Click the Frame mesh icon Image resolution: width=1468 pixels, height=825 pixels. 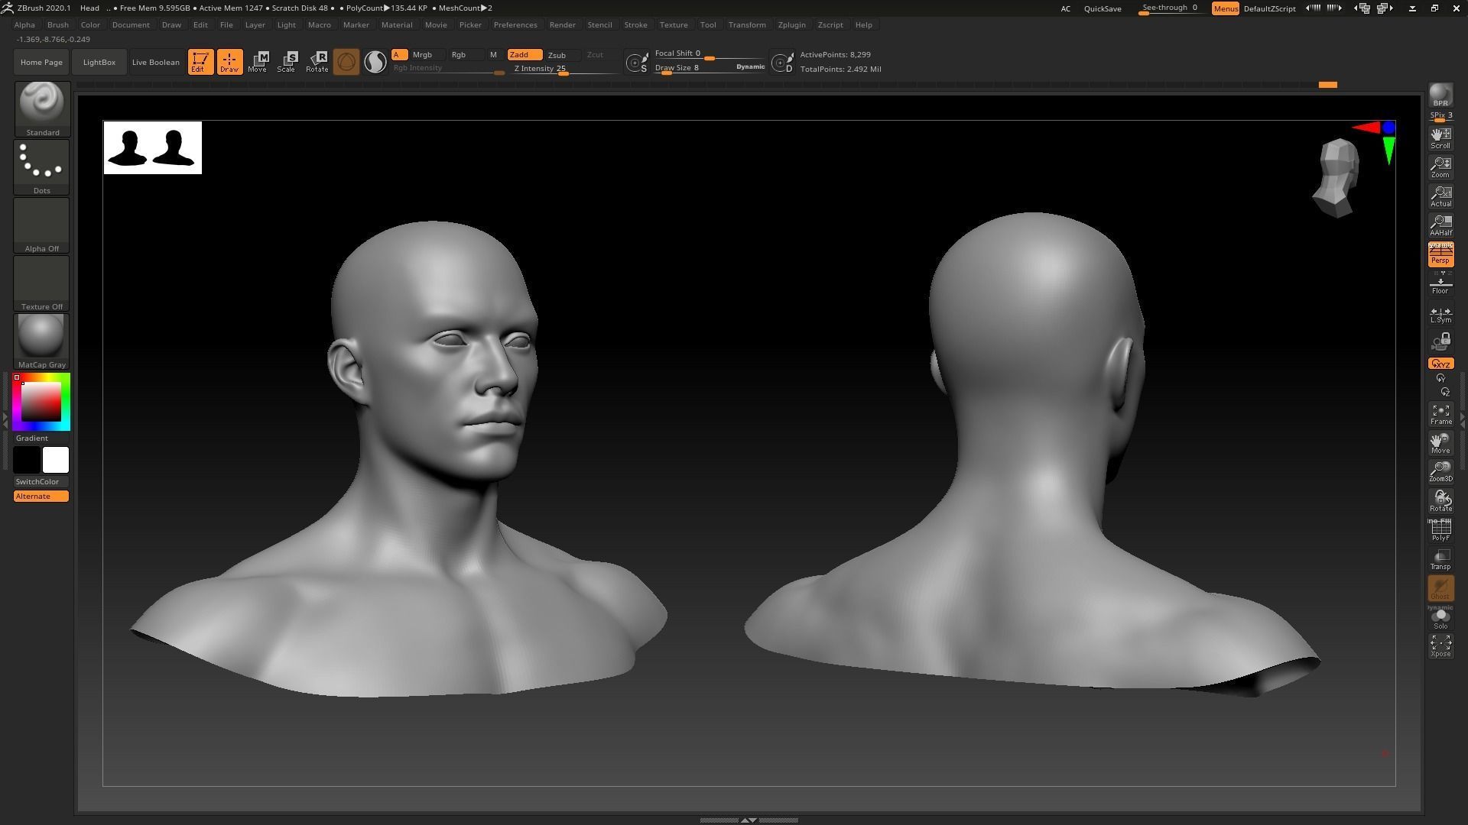click(1440, 414)
